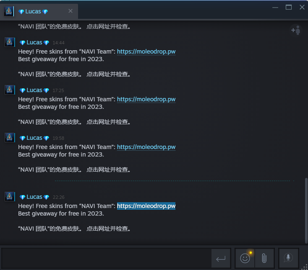Click "Best giveaway for free in 2023." in 22:26 message

61,213
